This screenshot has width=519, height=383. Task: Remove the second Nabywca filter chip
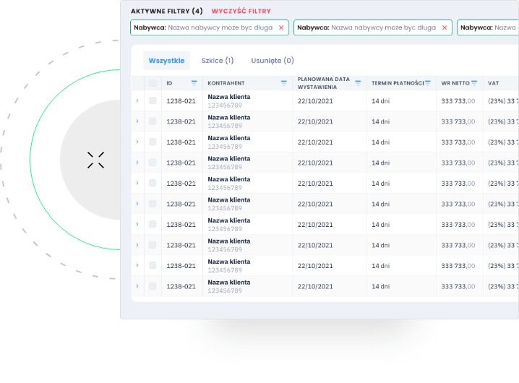coord(445,27)
